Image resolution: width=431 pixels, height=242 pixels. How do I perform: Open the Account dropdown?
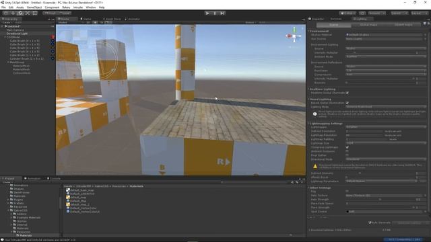(x=377, y=13)
